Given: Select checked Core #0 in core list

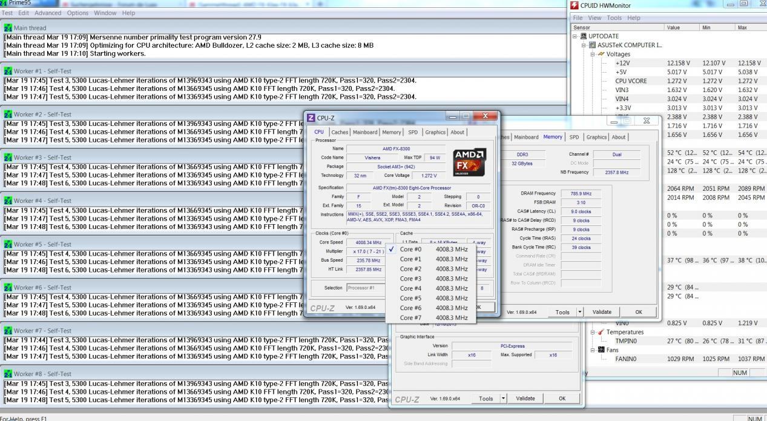Looking at the screenshot, I should pyautogui.click(x=430, y=249).
